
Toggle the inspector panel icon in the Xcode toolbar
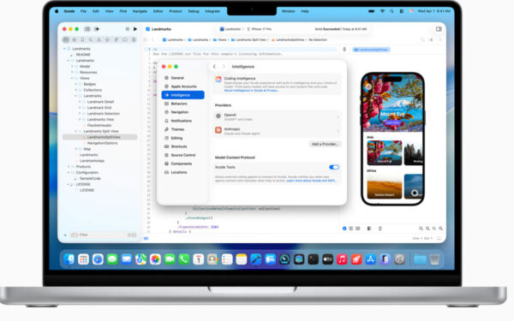pyautogui.click(x=439, y=29)
